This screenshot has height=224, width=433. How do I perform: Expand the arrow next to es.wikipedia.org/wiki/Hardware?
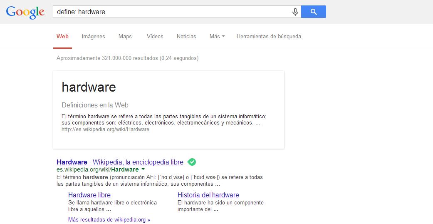point(143,169)
